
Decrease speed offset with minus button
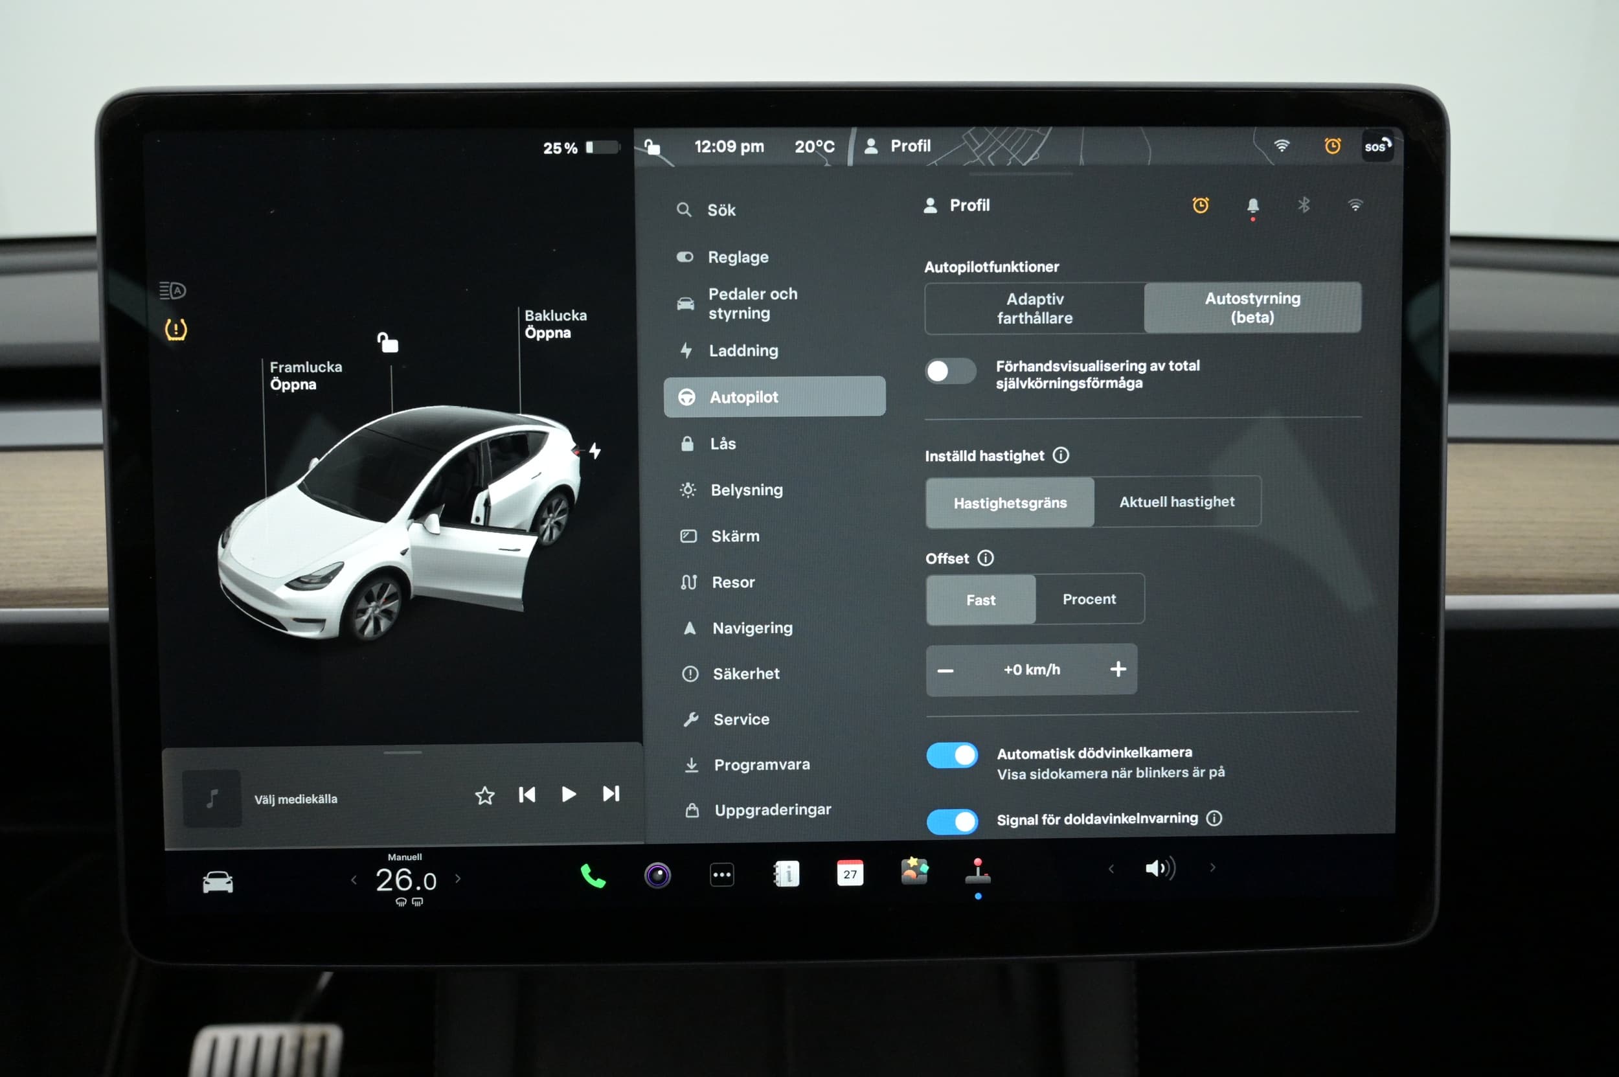[946, 670]
